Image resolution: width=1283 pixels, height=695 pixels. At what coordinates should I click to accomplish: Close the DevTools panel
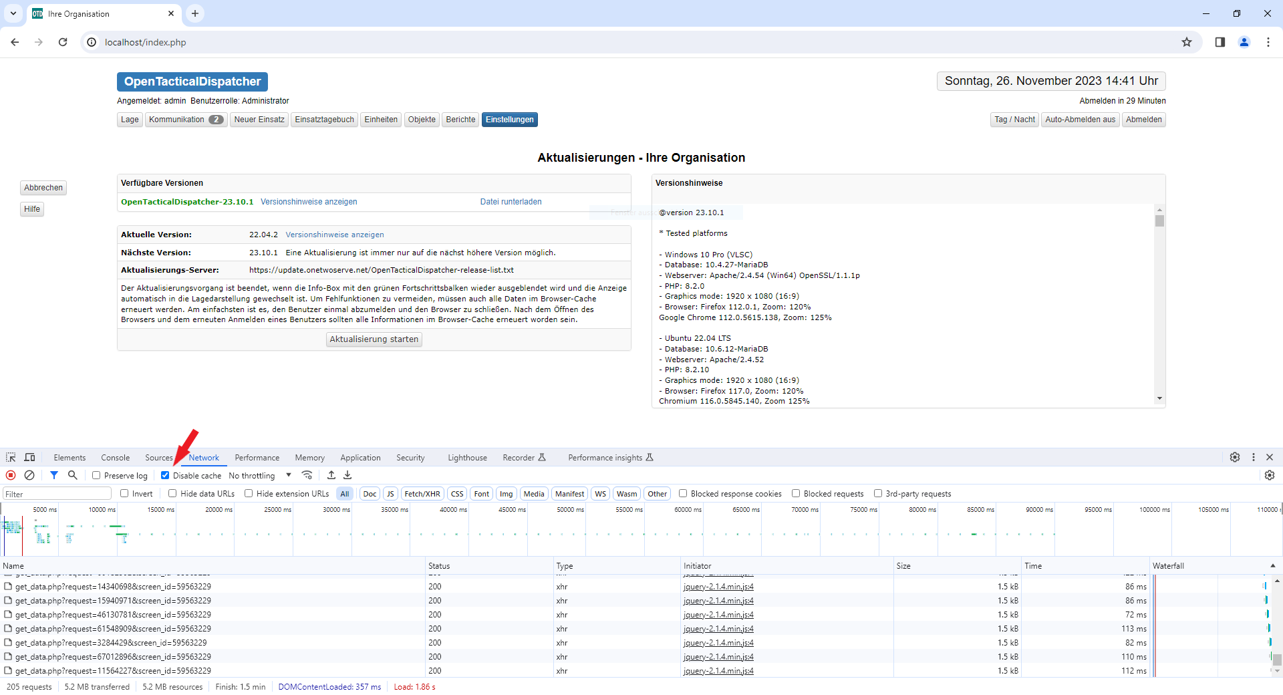click(1270, 457)
